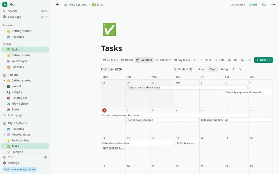Show the No date (1) tasks
Screen dimensions: 279x174
[x=183, y=69]
